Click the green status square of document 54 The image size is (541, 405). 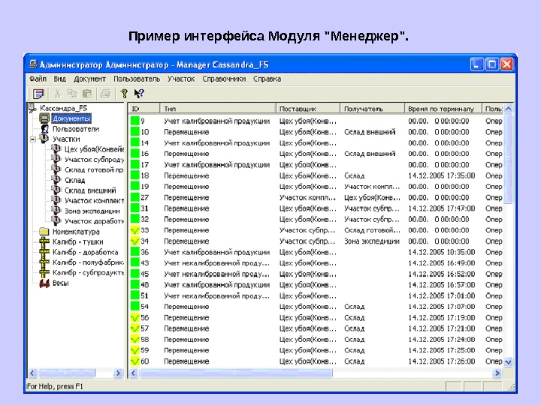[135, 307]
